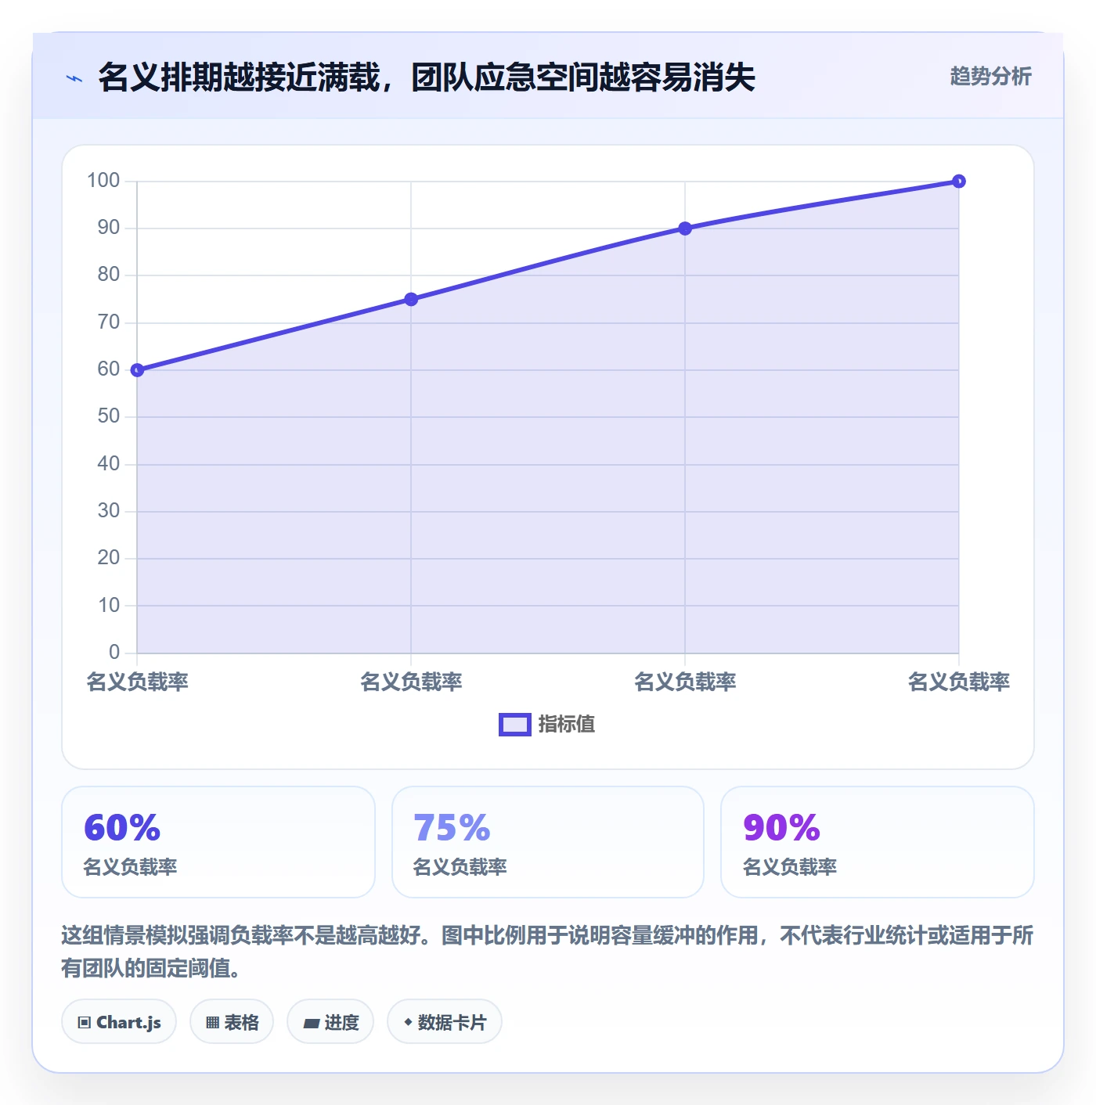Click the chart data point at 90
1096x1105 pixels.
click(685, 229)
